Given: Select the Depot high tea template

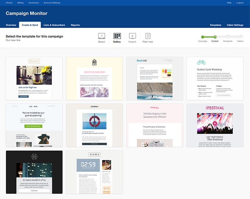Looking at the screenshot, I should coord(34,78).
